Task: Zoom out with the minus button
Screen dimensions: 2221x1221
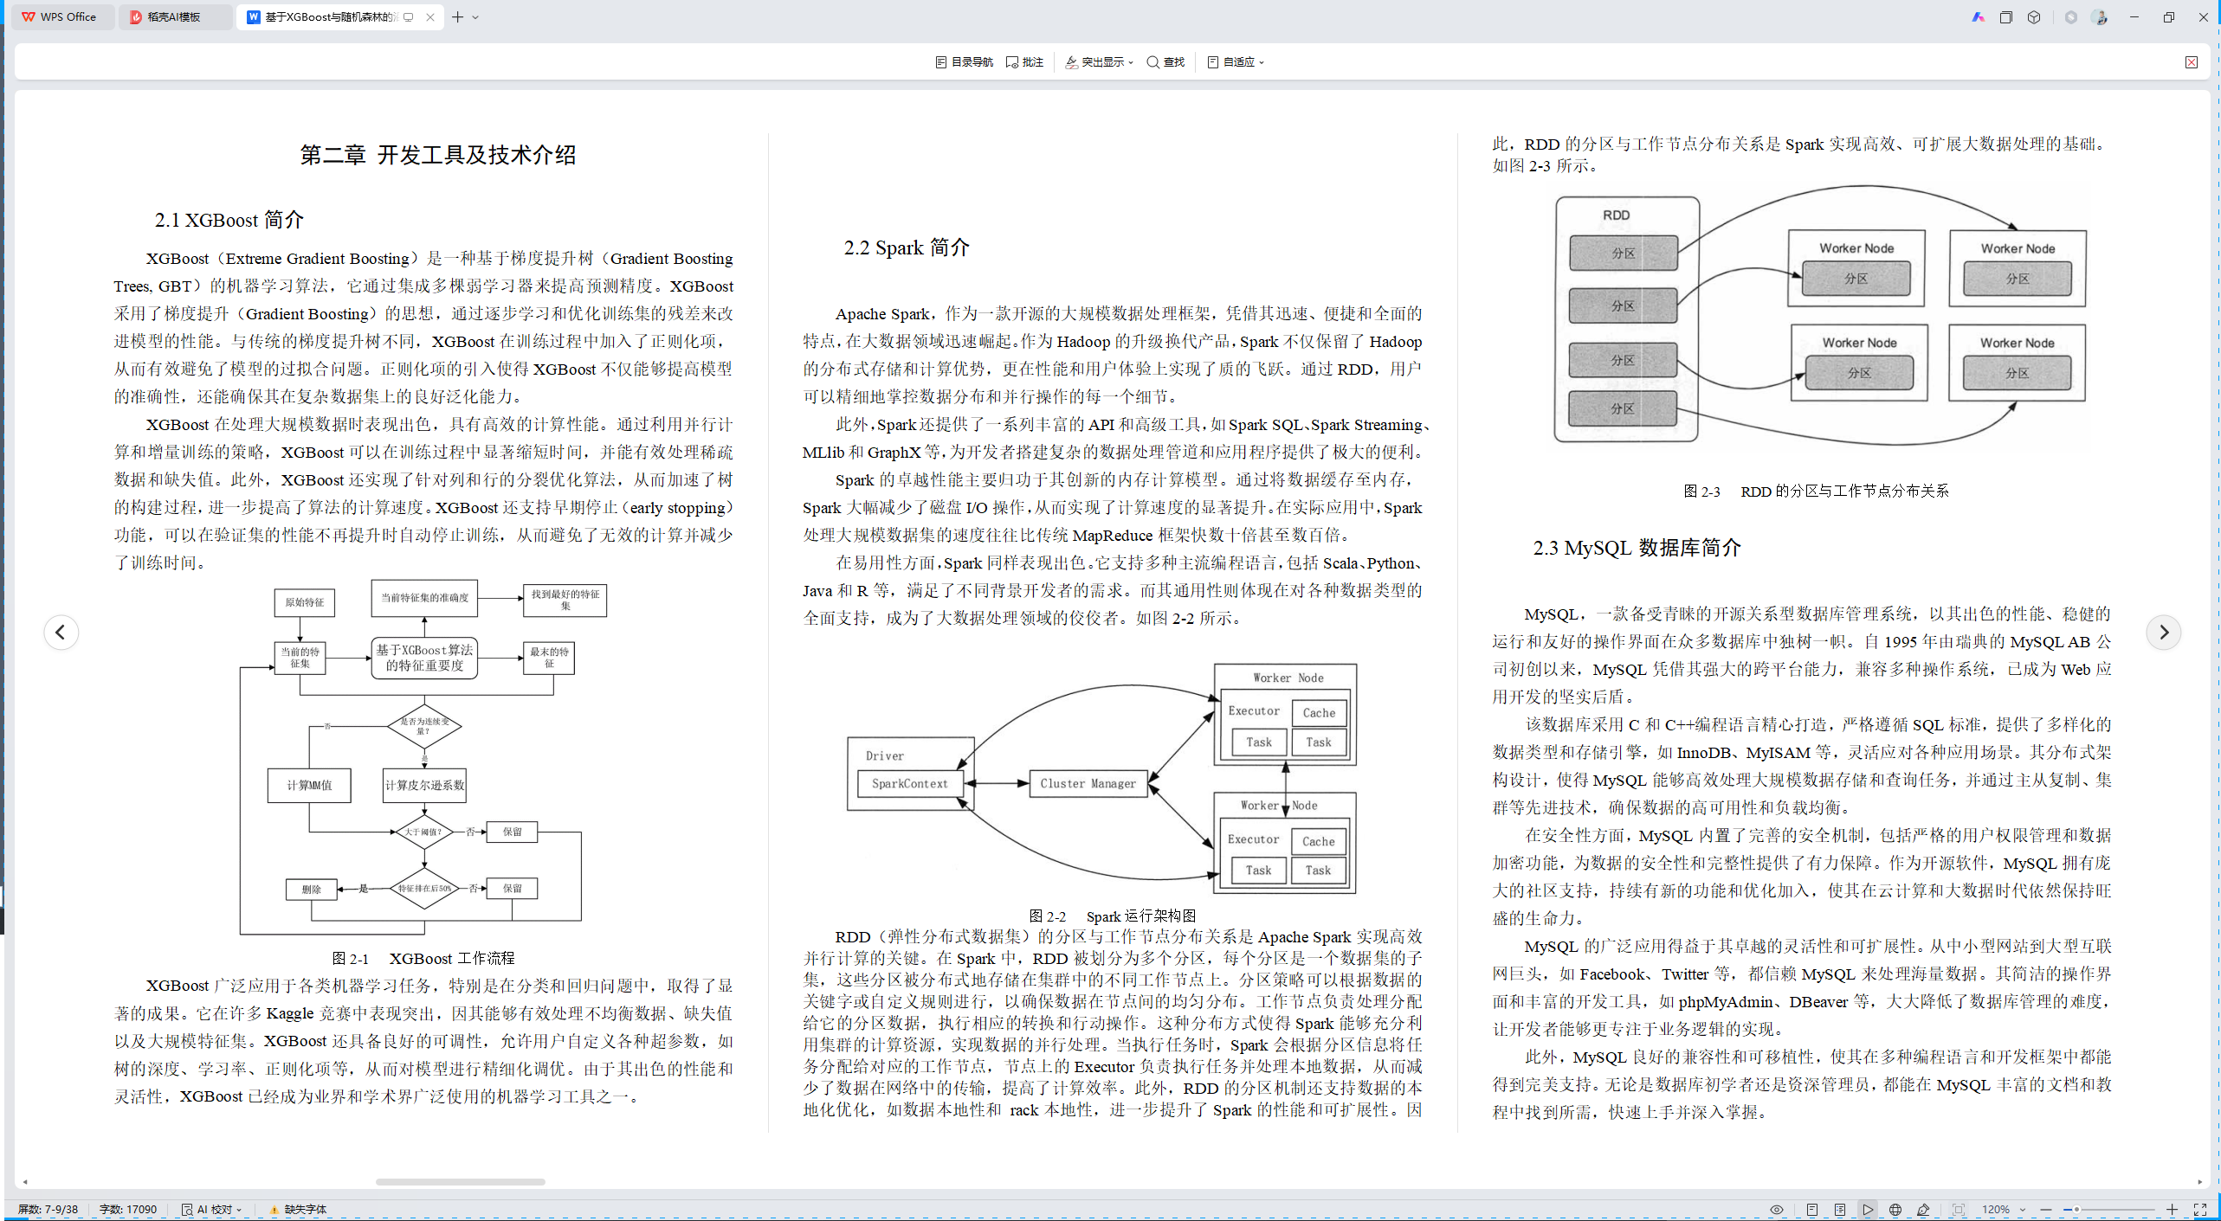Action: 2046,1210
